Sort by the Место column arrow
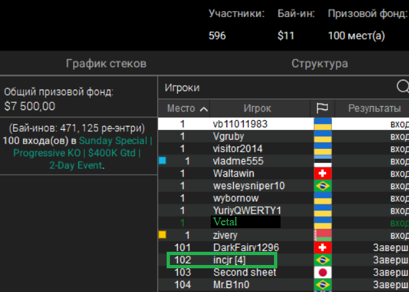The image size is (409, 292). (x=204, y=109)
